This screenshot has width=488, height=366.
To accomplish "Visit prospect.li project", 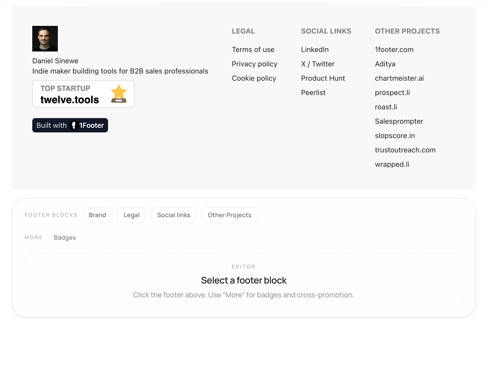I will pyautogui.click(x=392, y=93).
